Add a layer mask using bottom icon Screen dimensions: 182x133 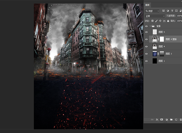point(162,120)
